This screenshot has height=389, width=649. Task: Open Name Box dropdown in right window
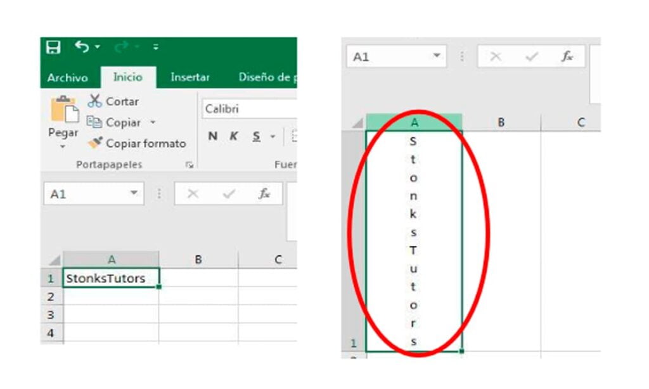(x=437, y=56)
